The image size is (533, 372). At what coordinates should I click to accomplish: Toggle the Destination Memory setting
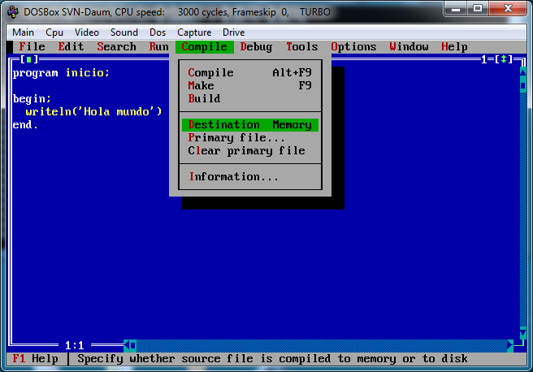(250, 125)
